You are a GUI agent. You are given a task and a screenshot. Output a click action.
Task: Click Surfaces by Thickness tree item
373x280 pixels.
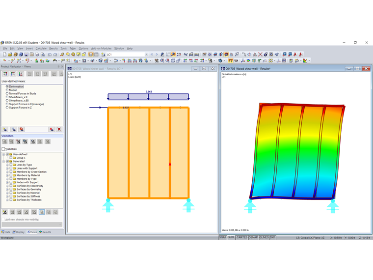click(29, 200)
